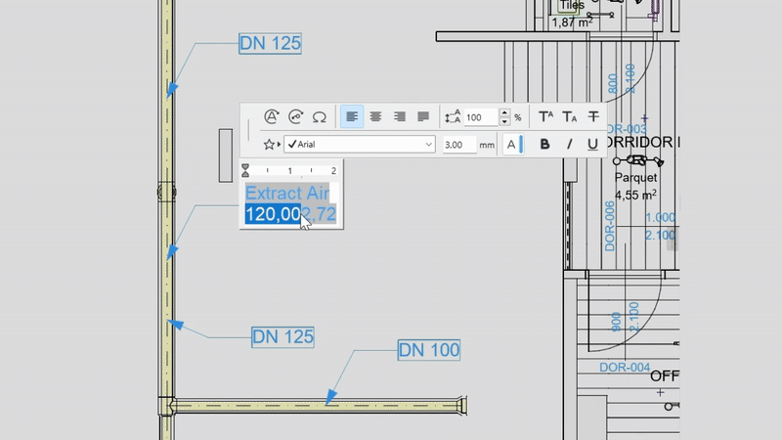This screenshot has height=440, width=782.
Task: Toggle right text alignment
Action: click(399, 116)
